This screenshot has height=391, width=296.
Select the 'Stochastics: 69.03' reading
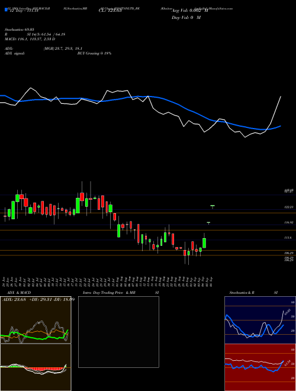[x=20, y=30]
